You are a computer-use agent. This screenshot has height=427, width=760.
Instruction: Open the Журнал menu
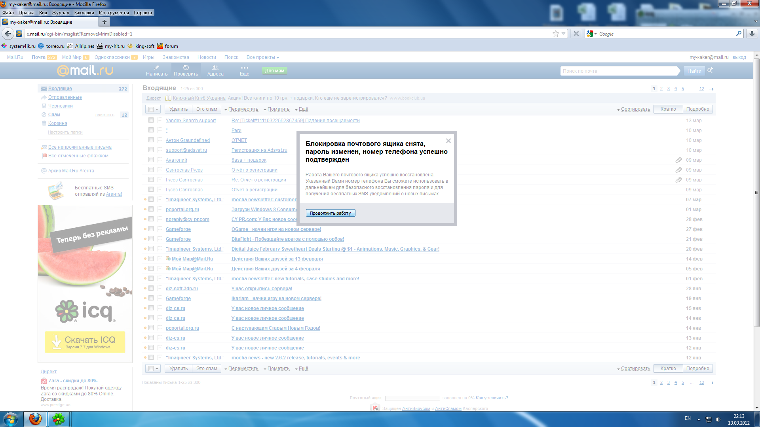60,13
